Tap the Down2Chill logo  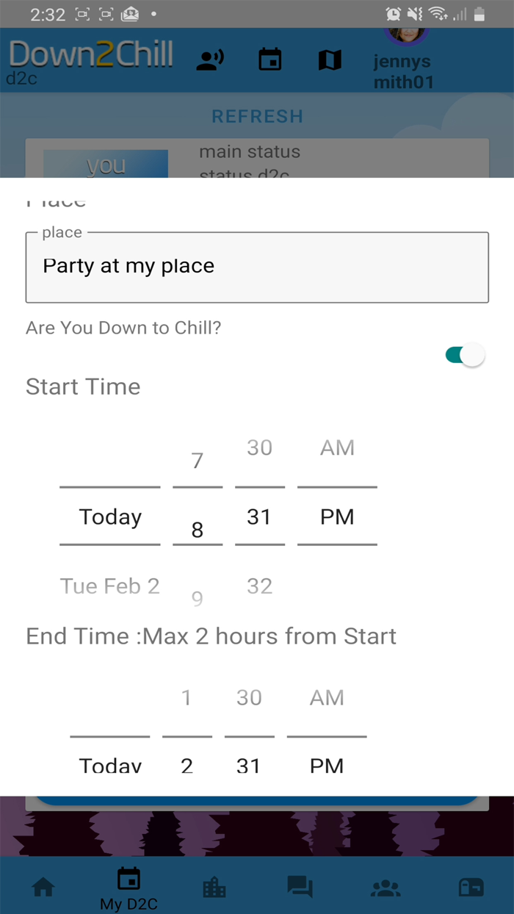pos(91,55)
